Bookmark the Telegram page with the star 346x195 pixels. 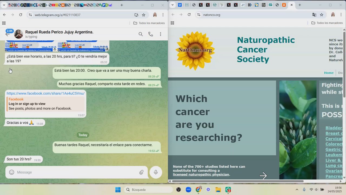(x=144, y=15)
